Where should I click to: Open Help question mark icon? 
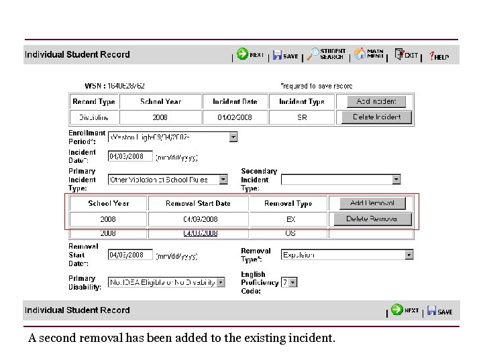pyautogui.click(x=432, y=56)
